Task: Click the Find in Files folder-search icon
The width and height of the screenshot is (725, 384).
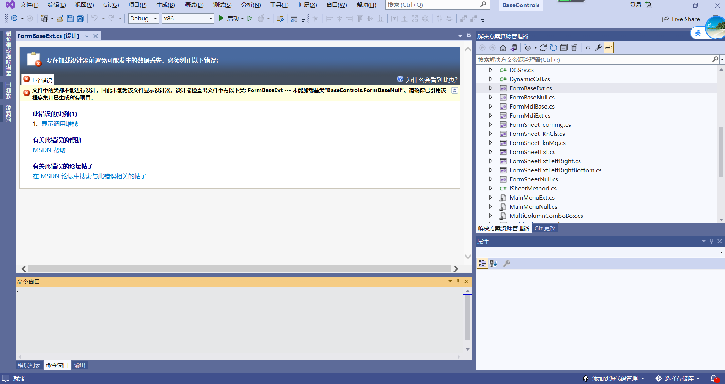Action: point(280,19)
